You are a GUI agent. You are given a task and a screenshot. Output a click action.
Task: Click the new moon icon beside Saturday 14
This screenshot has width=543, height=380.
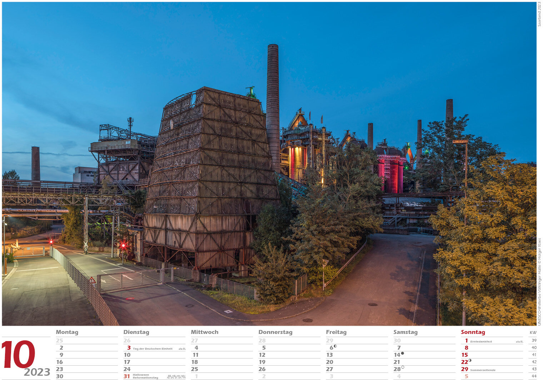402,354
